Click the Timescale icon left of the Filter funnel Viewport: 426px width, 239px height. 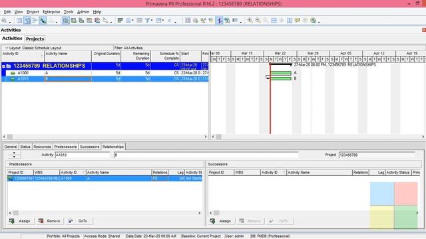click(139, 21)
